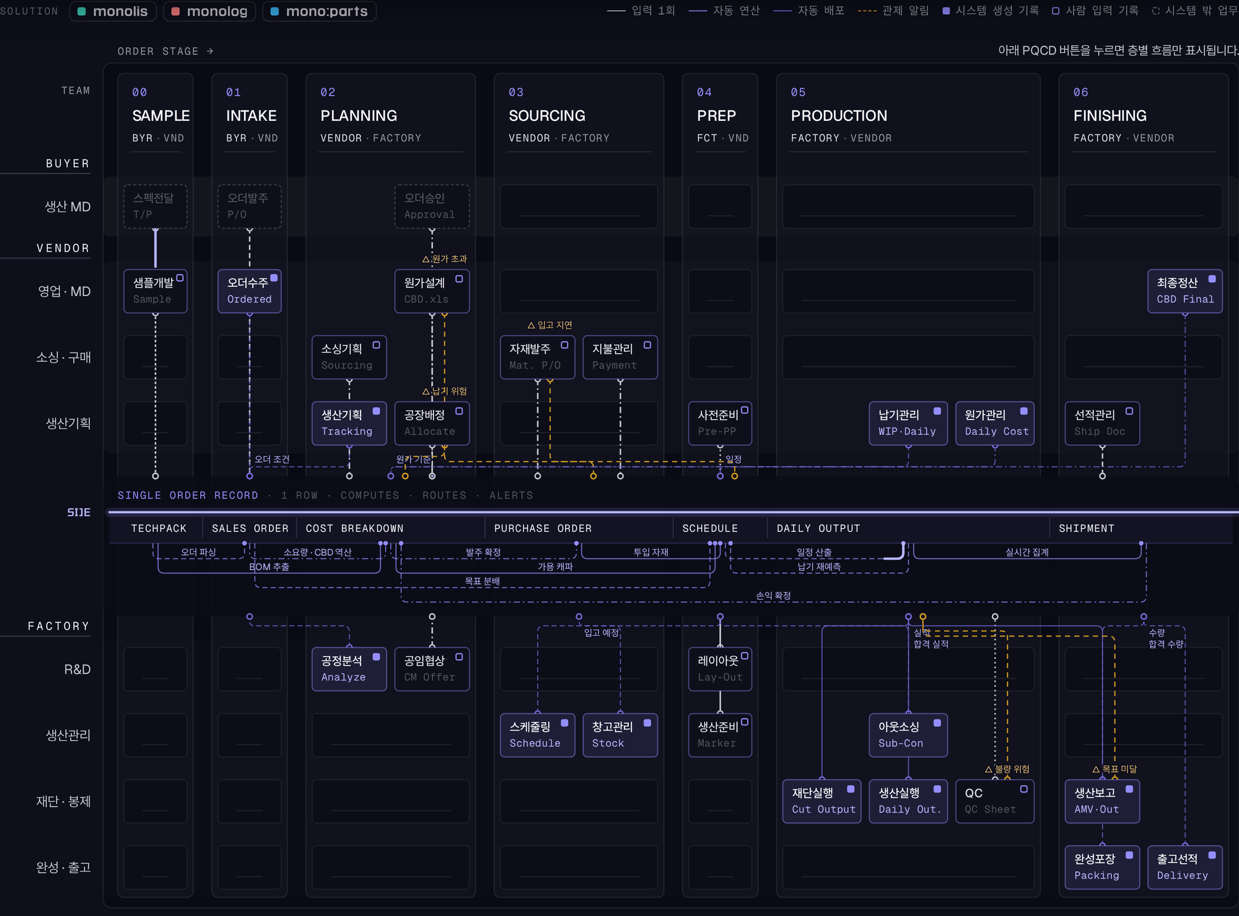This screenshot has width=1239, height=916.
Task: Select the 소싱기획 Sourcing node
Action: pyautogui.click(x=349, y=357)
